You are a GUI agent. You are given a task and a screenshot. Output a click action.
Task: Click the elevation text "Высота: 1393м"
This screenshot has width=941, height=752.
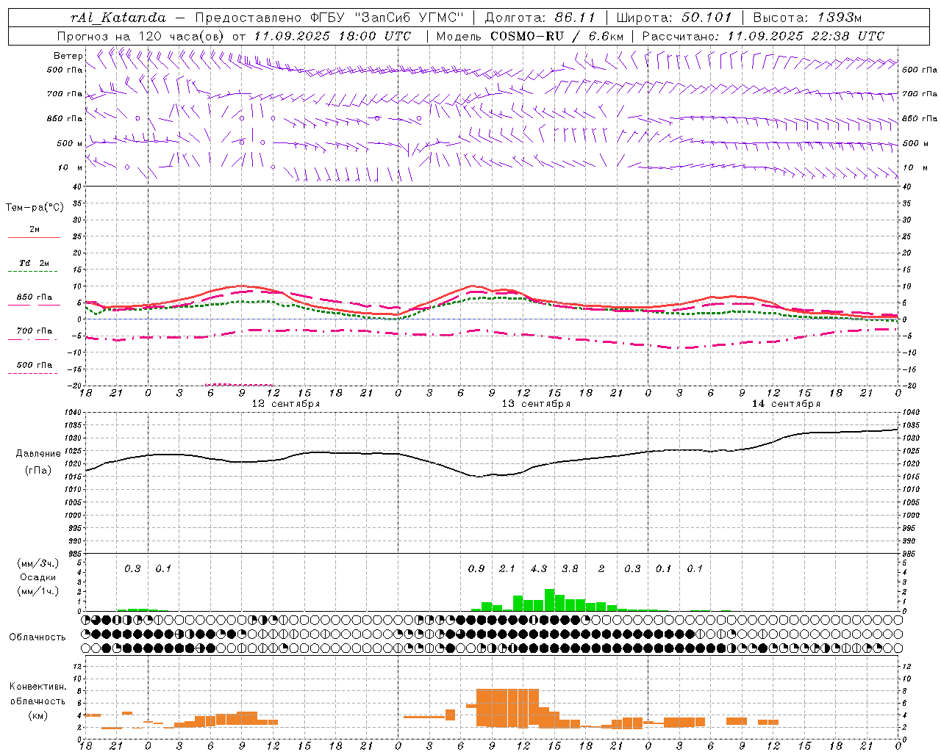tap(807, 18)
